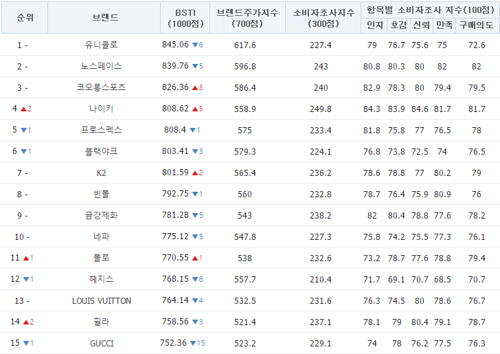500x354 pixels.
Task: Select the 호감 sub-column header
Action: click(398, 25)
